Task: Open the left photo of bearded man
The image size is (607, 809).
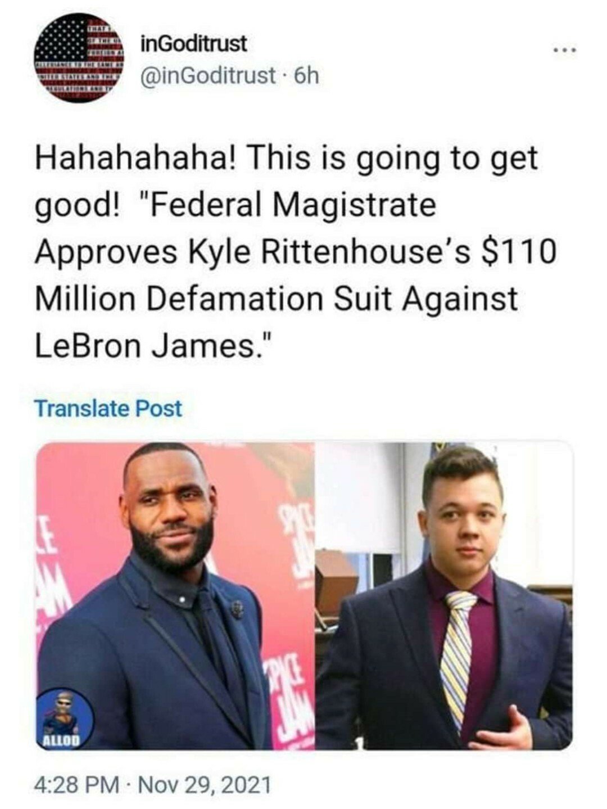Action: [x=176, y=595]
